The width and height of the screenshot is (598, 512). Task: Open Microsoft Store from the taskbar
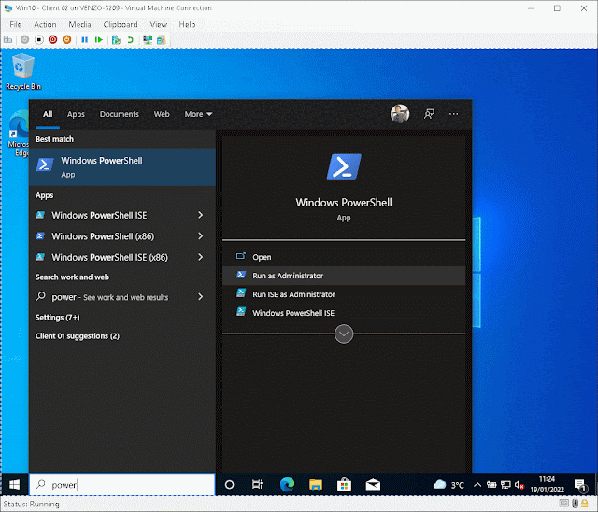pos(344,485)
